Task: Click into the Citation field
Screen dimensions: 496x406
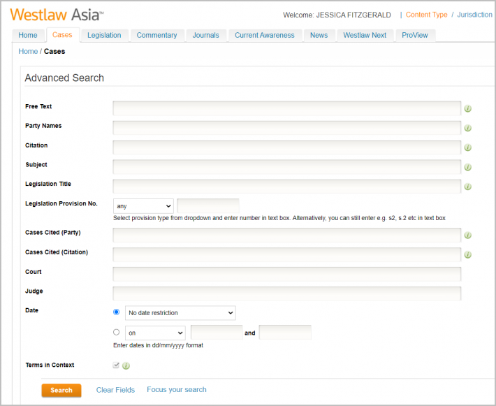Action: 287,147
